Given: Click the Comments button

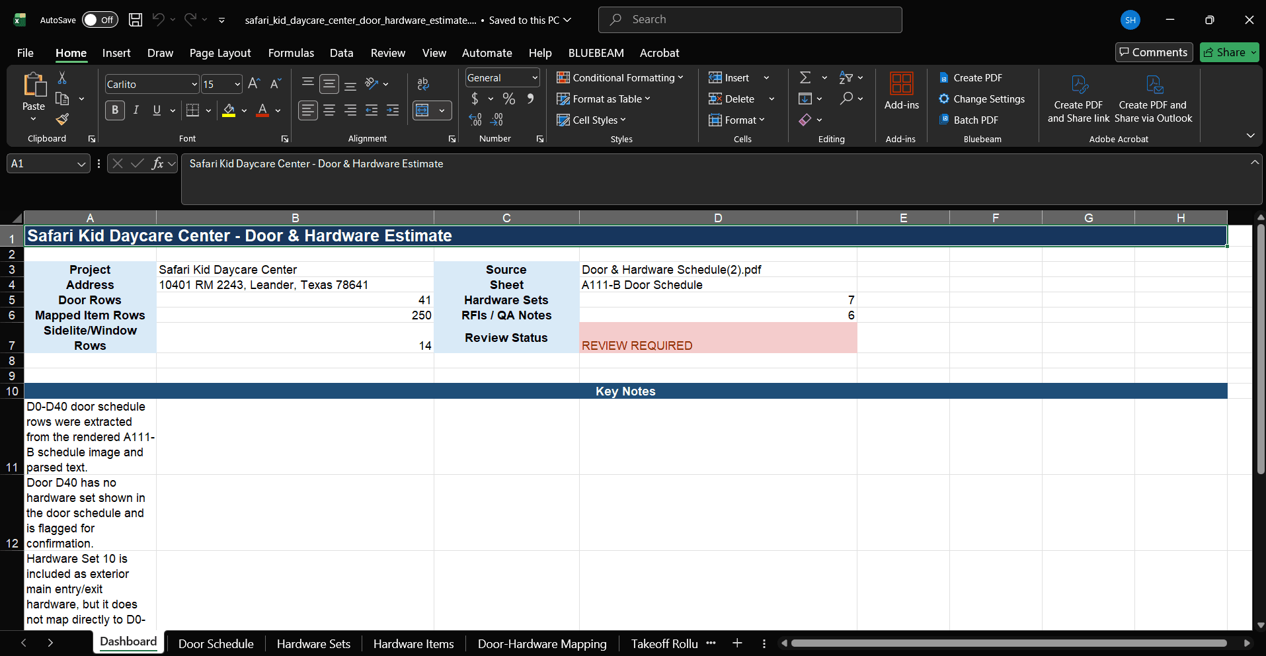Looking at the screenshot, I should [1154, 52].
